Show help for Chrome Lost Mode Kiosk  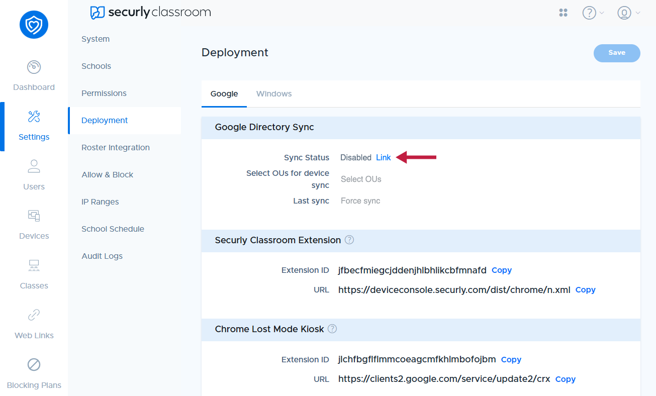[x=332, y=329]
